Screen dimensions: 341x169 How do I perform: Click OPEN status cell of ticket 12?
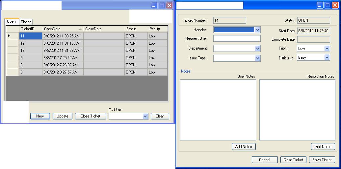[136, 43]
